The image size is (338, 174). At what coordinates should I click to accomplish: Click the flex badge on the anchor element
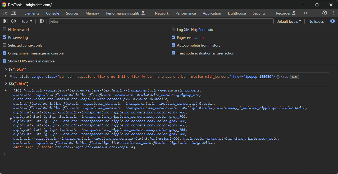point(294,76)
